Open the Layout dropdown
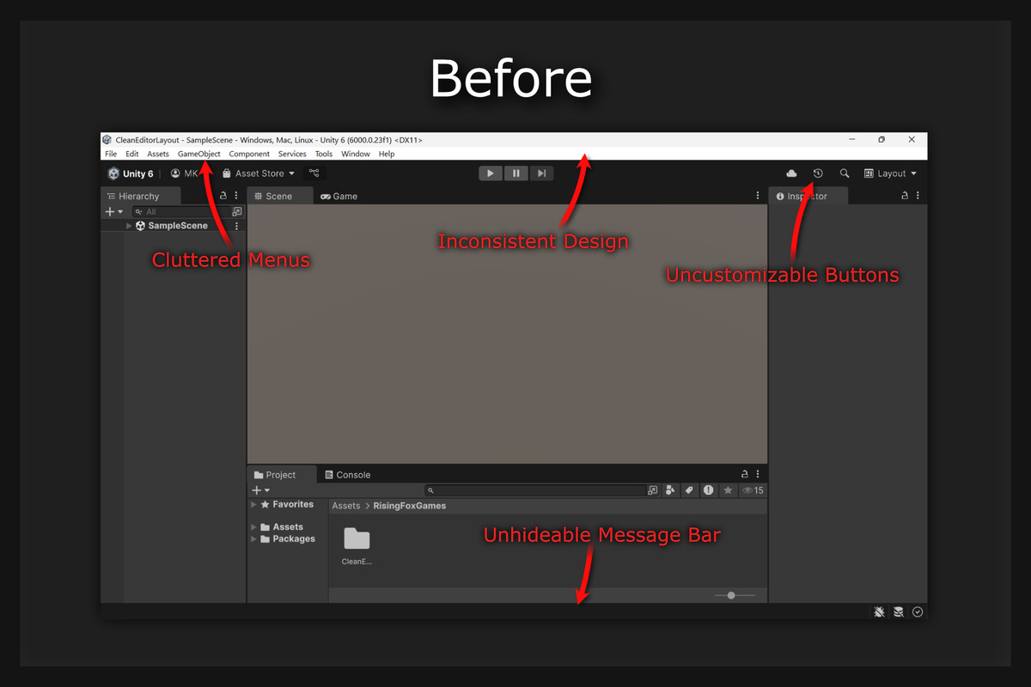Viewport: 1031px width, 687px height. [x=890, y=173]
